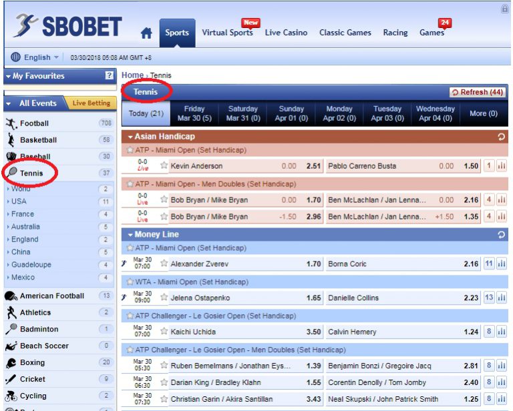513x411 pixels.
Task: Choose the Athletics runner icon
Action: click(x=11, y=313)
